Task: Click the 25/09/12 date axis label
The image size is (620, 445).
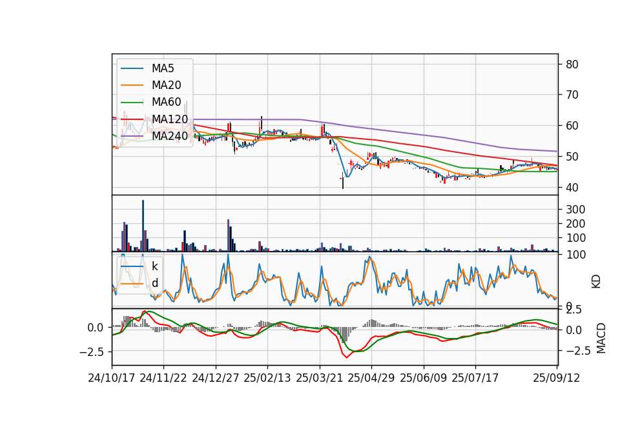Action: [x=557, y=378]
